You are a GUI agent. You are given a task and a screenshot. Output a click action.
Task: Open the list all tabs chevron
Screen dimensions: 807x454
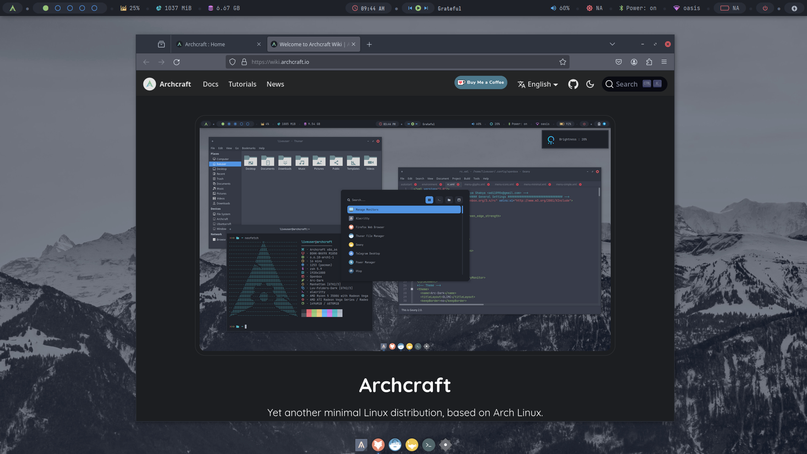pos(612,44)
